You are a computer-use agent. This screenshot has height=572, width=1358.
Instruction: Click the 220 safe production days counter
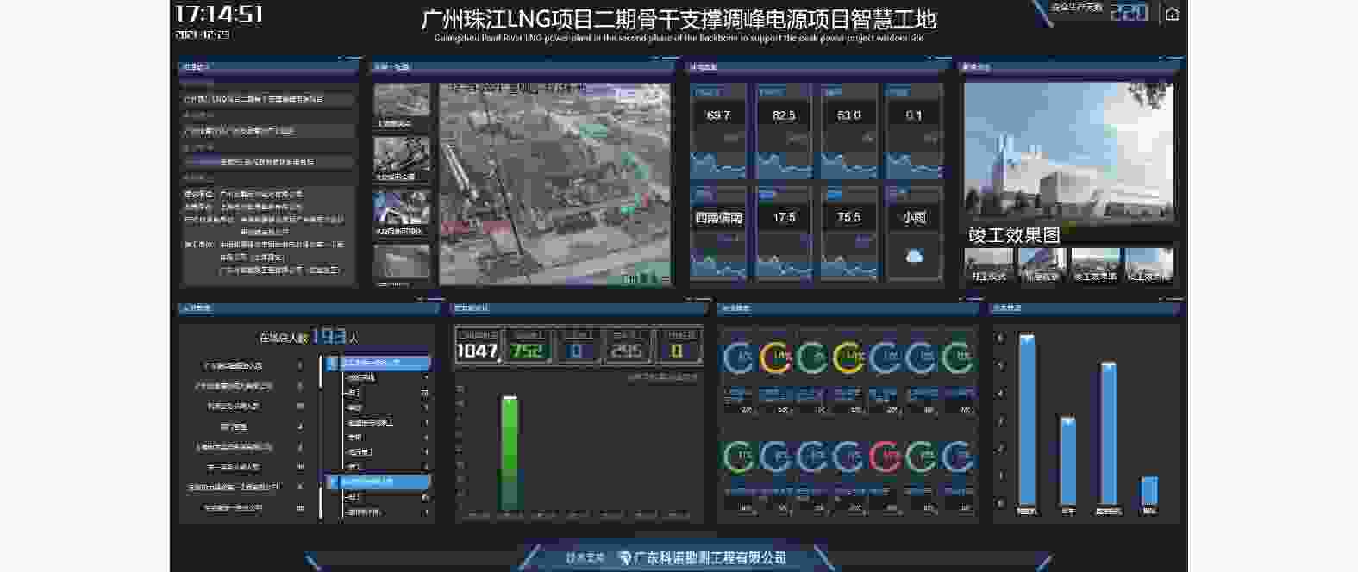[x=1129, y=12]
